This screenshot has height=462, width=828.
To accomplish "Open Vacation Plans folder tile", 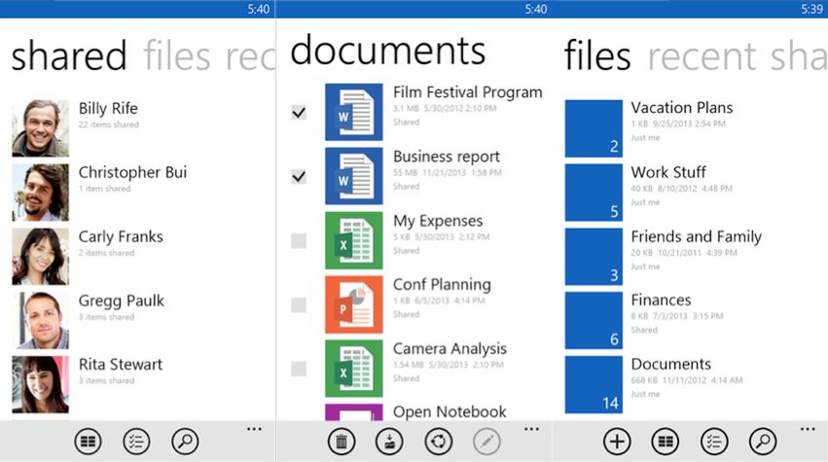I will [594, 128].
